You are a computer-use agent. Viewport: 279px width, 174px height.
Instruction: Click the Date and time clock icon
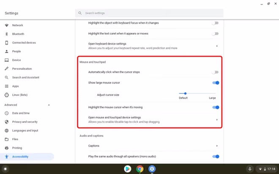[7, 113]
